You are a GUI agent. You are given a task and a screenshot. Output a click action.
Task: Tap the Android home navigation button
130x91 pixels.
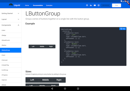click(x=65, y=88)
